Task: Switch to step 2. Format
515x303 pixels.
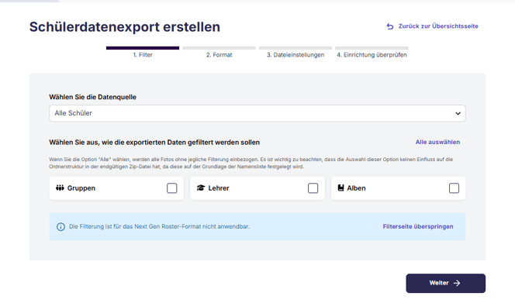Action: [x=219, y=52]
